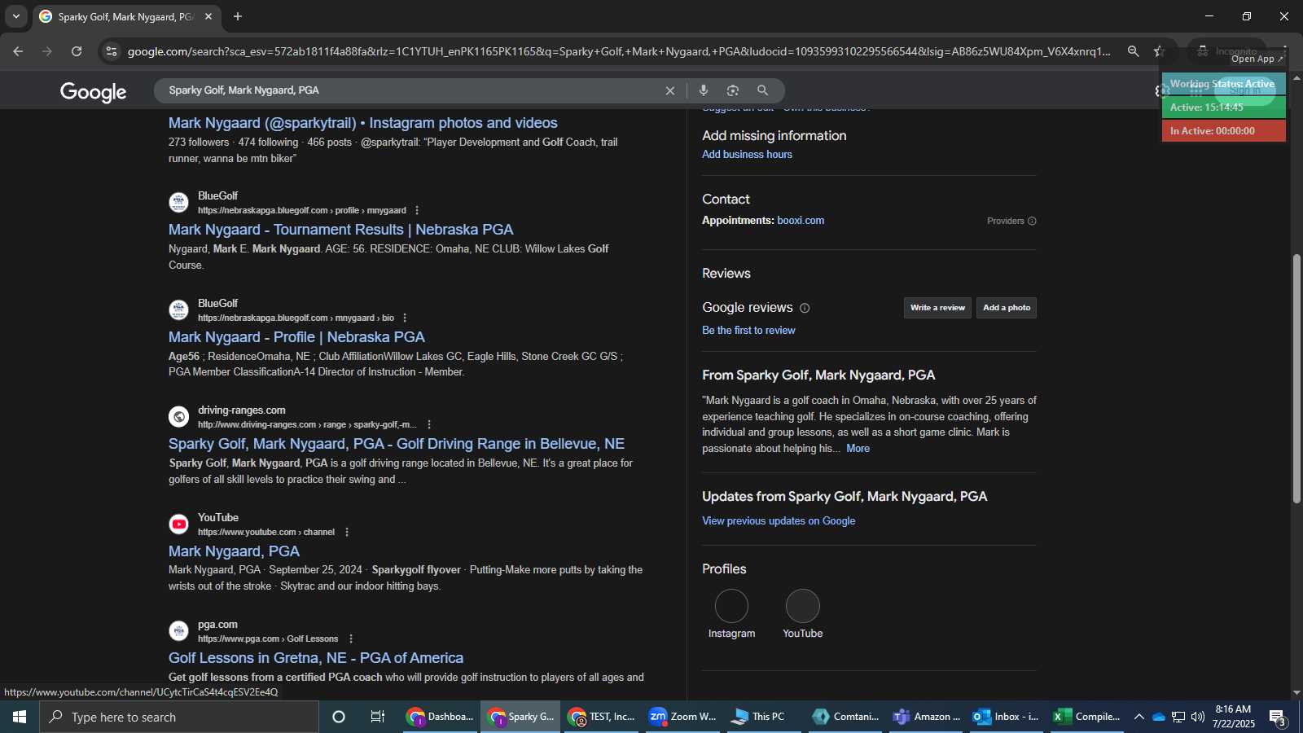Start voice search with microphone icon
Image resolution: width=1303 pixels, height=733 pixels.
coord(704,90)
